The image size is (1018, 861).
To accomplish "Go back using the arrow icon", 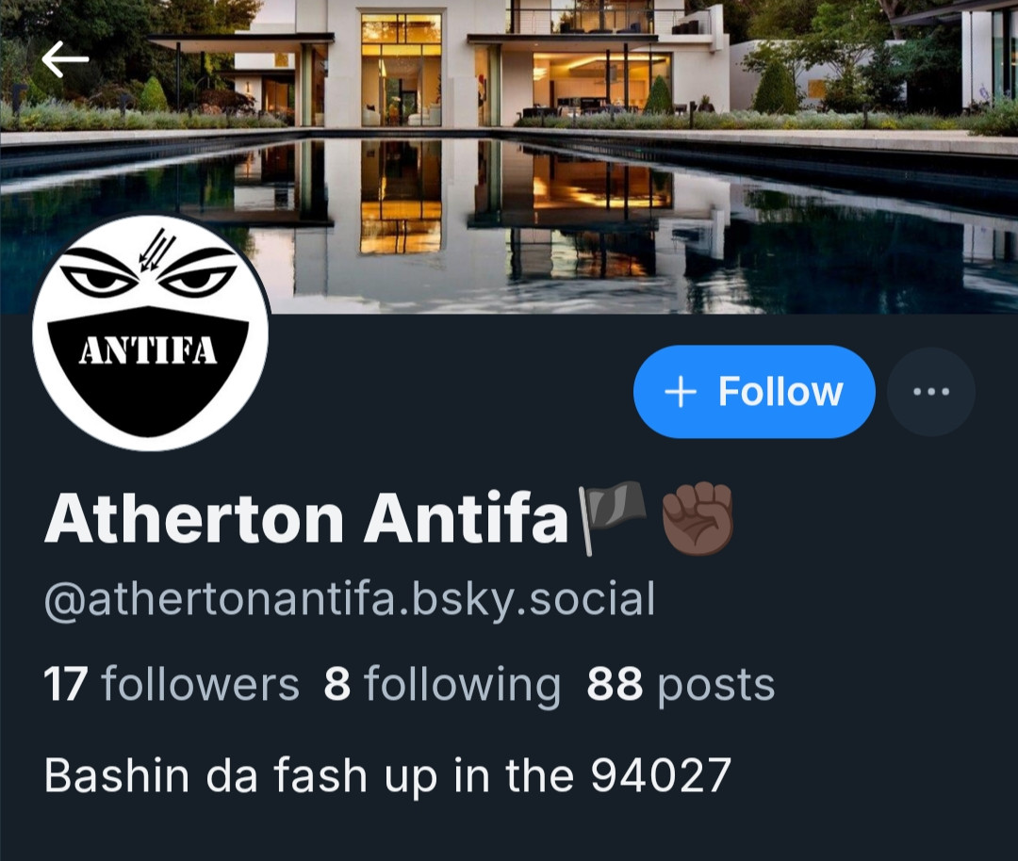I will click(x=65, y=59).
